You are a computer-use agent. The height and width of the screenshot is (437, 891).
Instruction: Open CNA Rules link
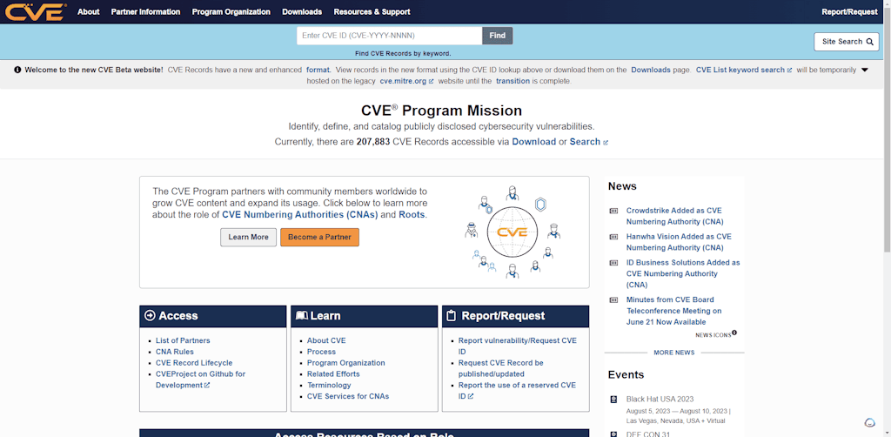(174, 352)
